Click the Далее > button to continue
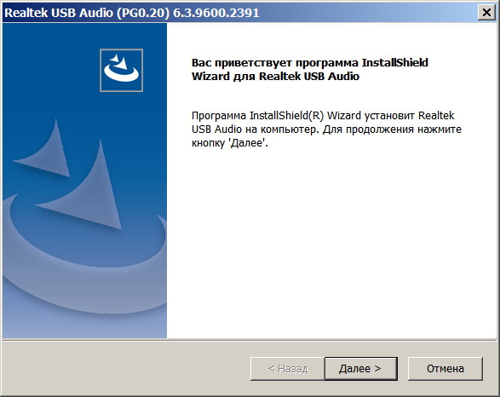 [360, 369]
